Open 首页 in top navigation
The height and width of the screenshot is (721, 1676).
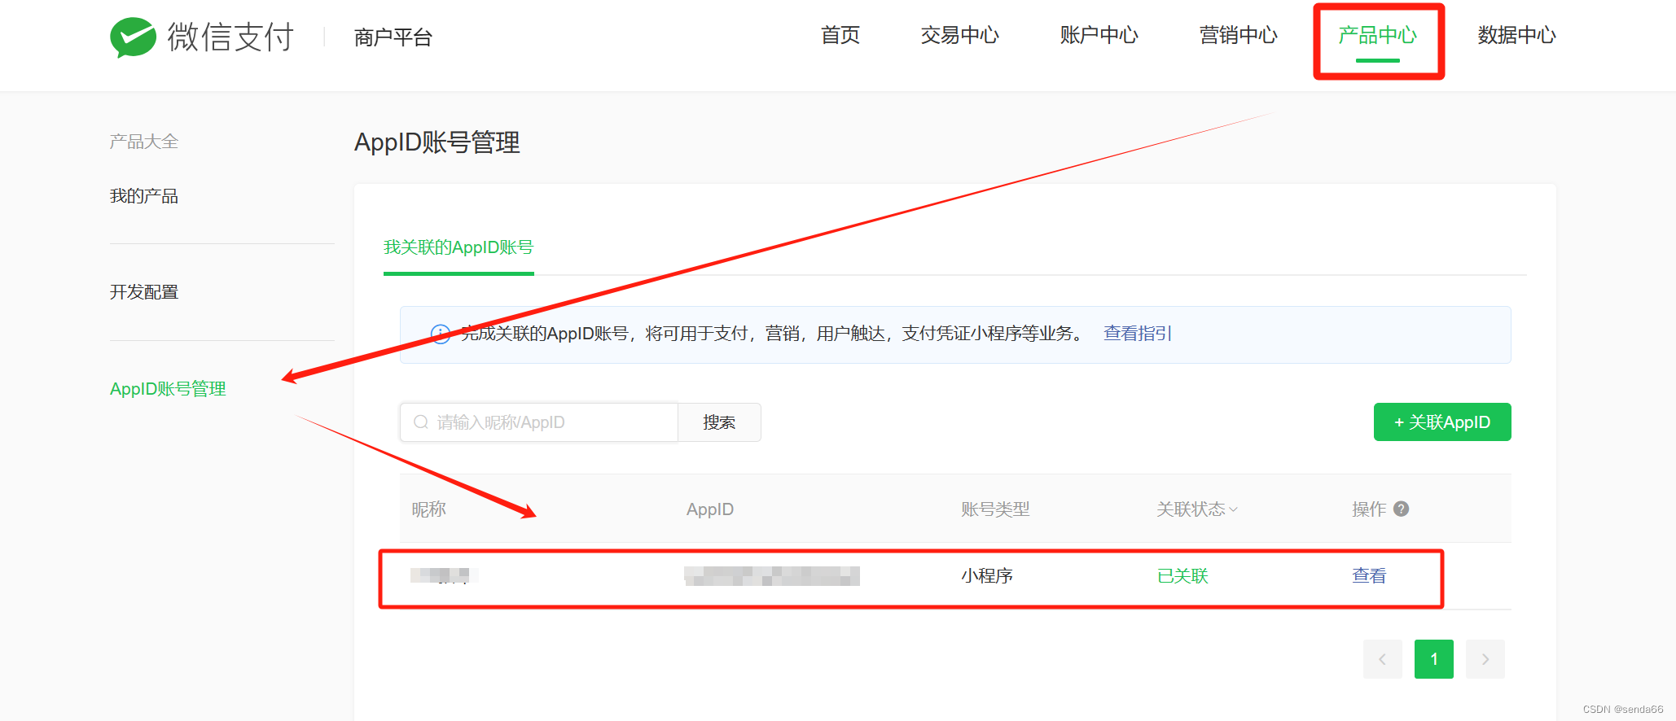click(840, 36)
